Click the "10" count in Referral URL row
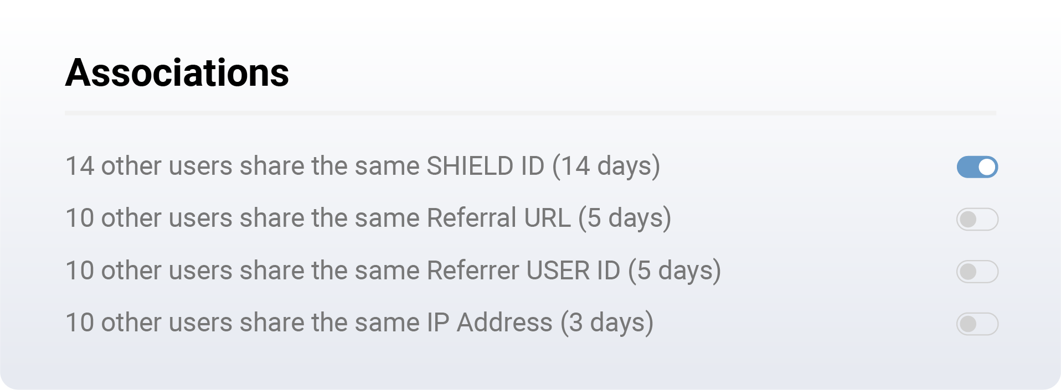1061x390 pixels. (80, 218)
